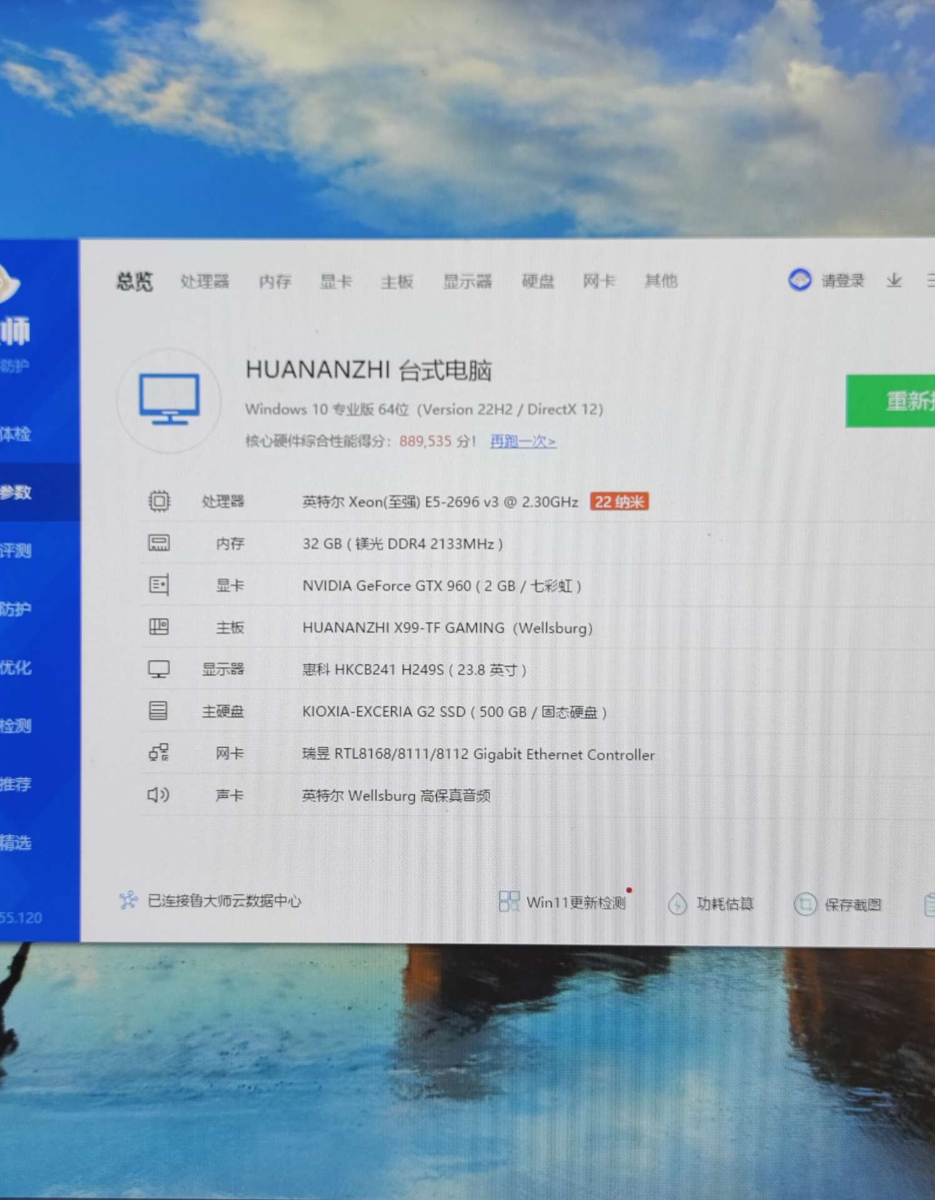Open the 评测 sidebar item
Screen dimensions: 935x1200
tap(16, 551)
